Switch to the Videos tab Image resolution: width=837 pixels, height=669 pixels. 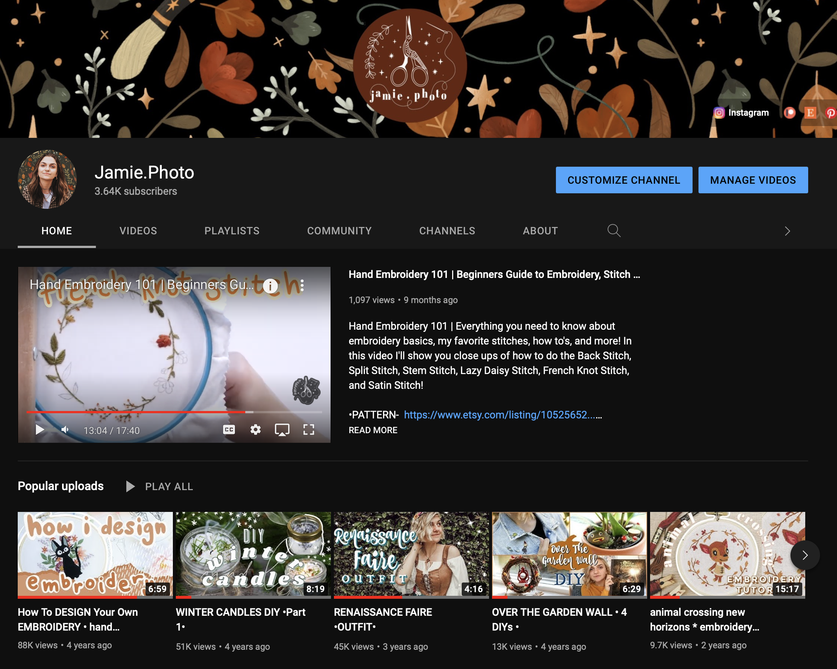tap(138, 231)
